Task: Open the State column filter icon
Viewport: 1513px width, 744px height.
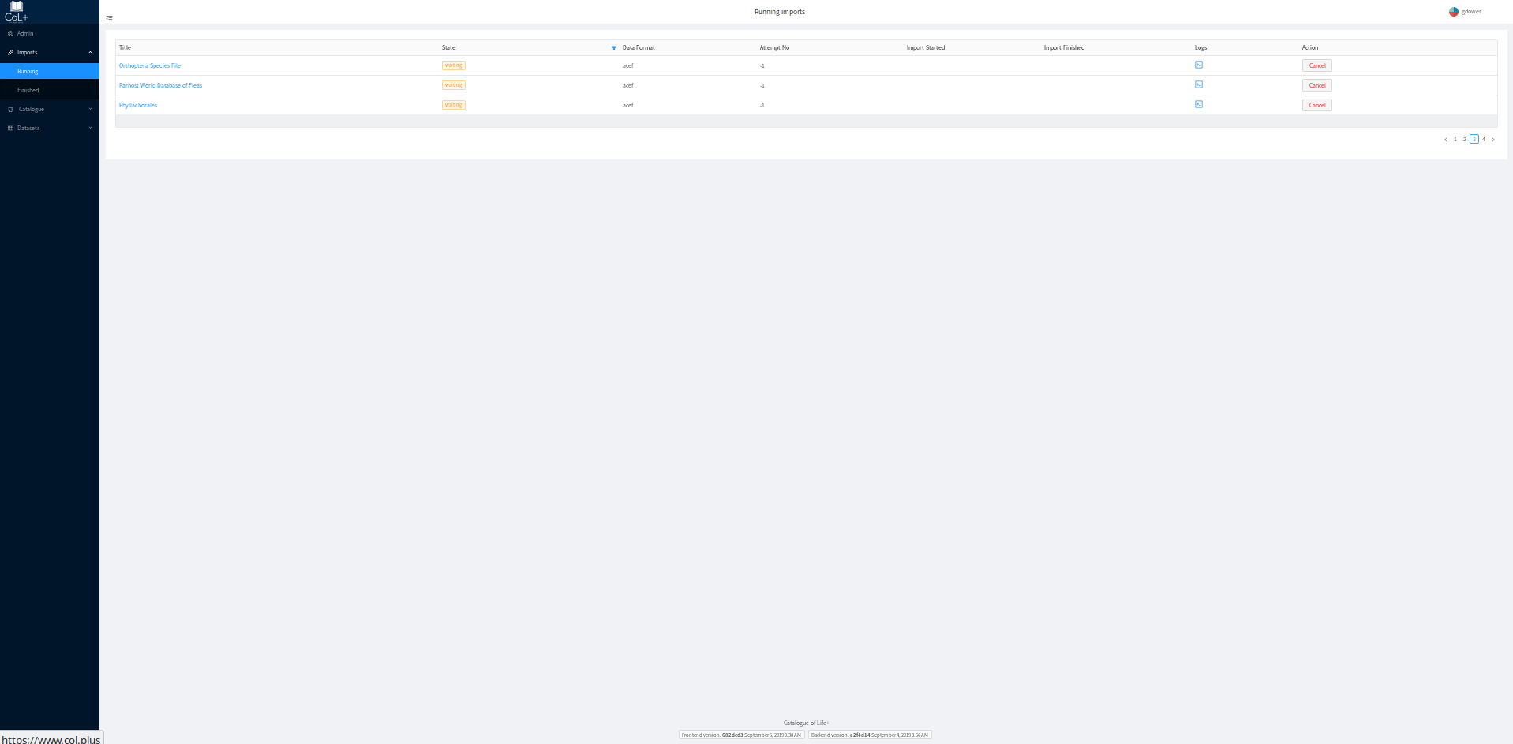Action: [614, 48]
